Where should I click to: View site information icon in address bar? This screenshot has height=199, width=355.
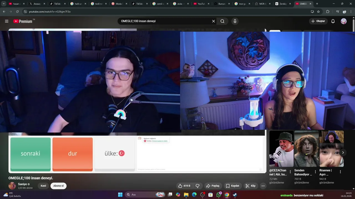[25, 12]
